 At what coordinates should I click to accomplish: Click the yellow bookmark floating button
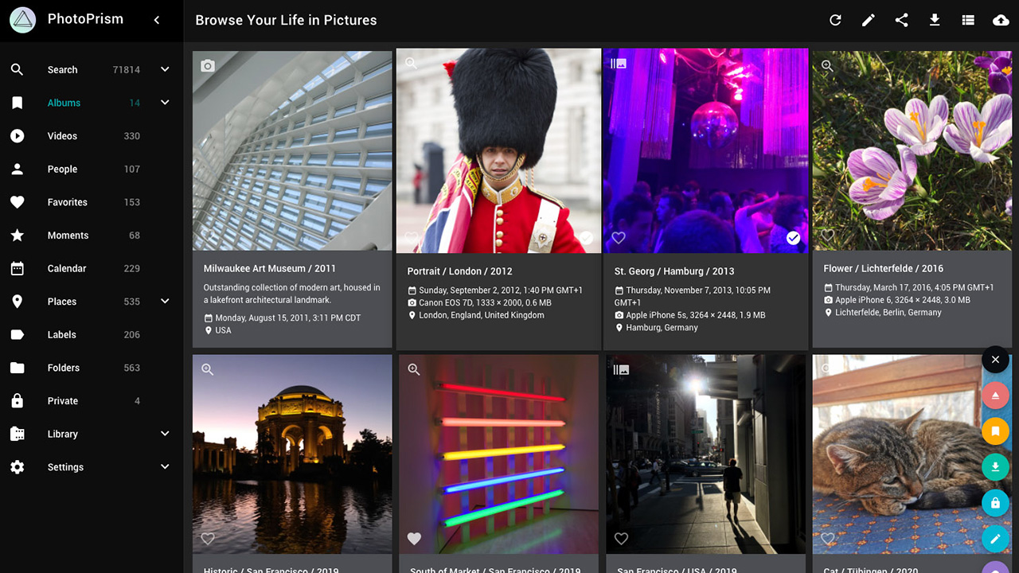pyautogui.click(x=995, y=431)
